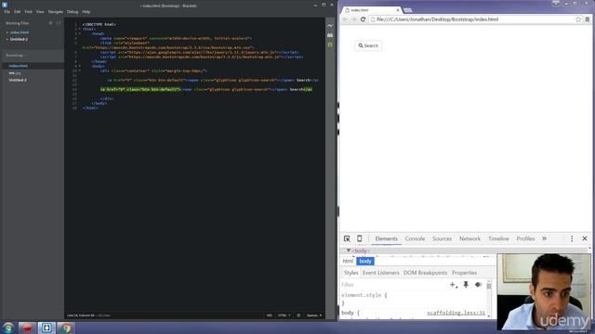This screenshot has width=595, height=334.
Task: Open the Working Files settings gear
Action: pyautogui.click(x=50, y=23)
